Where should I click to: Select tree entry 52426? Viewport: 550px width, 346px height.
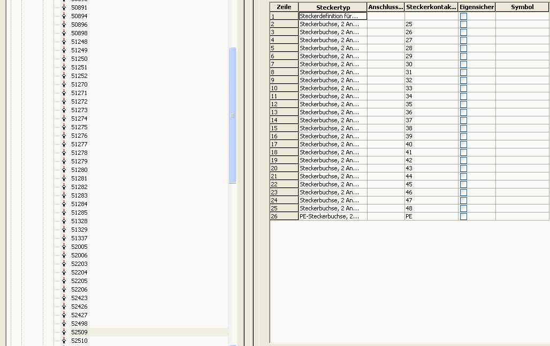79,306
